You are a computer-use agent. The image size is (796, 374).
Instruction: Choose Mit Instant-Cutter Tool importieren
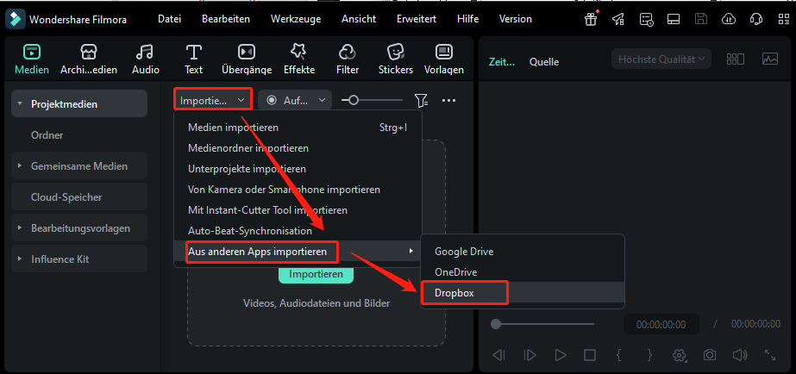[298, 209]
